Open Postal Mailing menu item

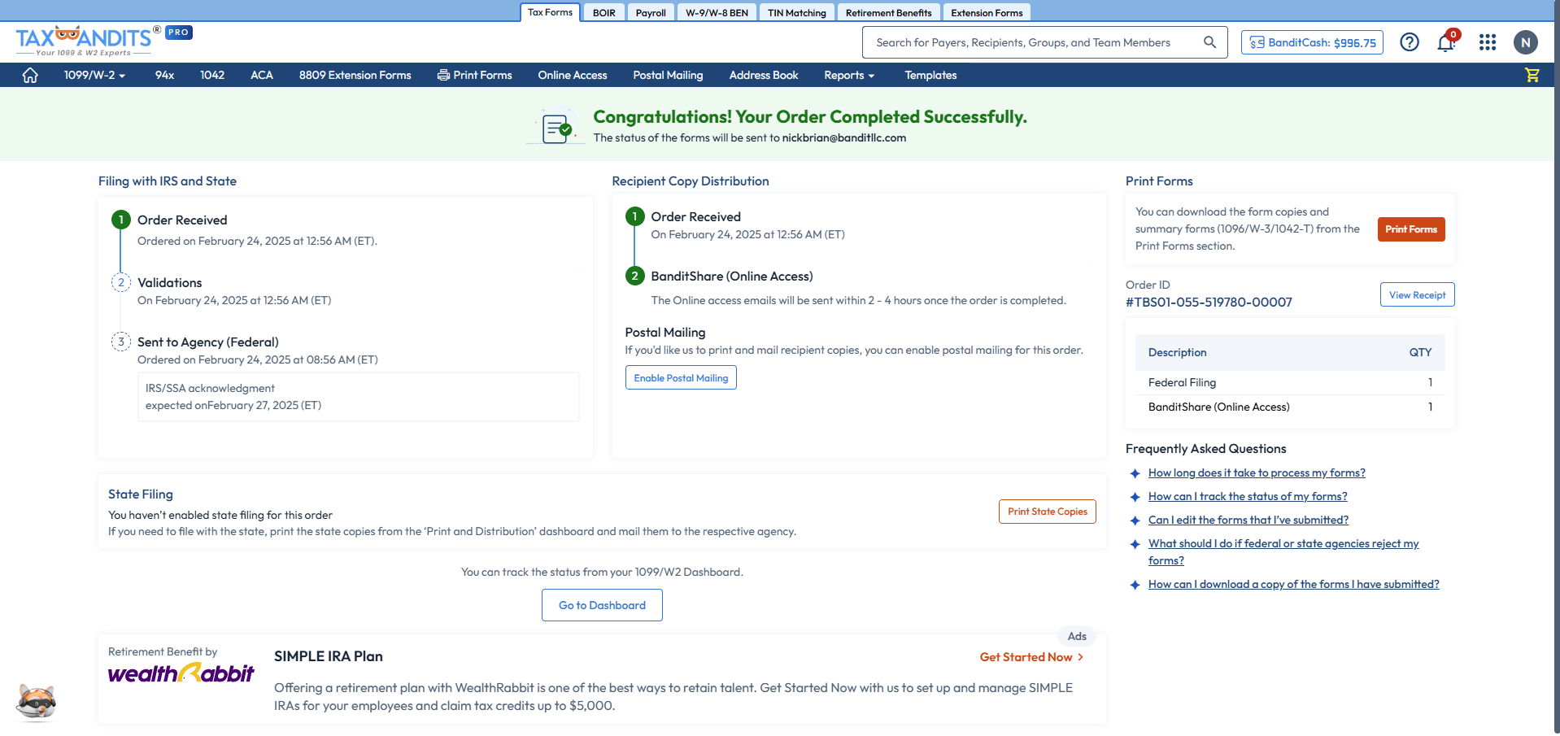(668, 75)
